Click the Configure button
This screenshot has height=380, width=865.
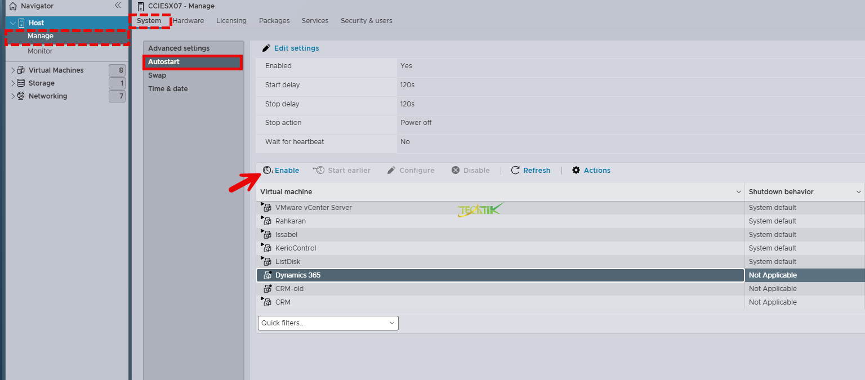[x=411, y=170]
